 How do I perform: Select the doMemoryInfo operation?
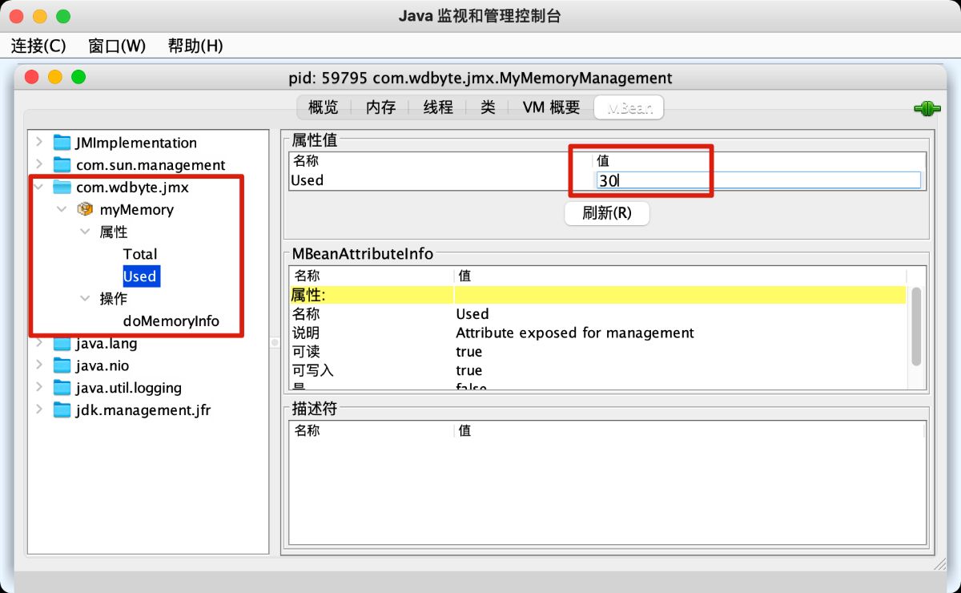point(171,321)
